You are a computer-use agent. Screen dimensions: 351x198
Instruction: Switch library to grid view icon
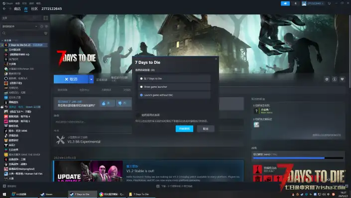(x=46, y=18)
